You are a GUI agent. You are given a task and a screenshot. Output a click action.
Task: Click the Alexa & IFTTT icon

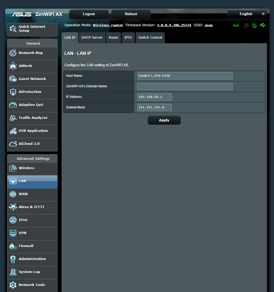(x=13, y=207)
